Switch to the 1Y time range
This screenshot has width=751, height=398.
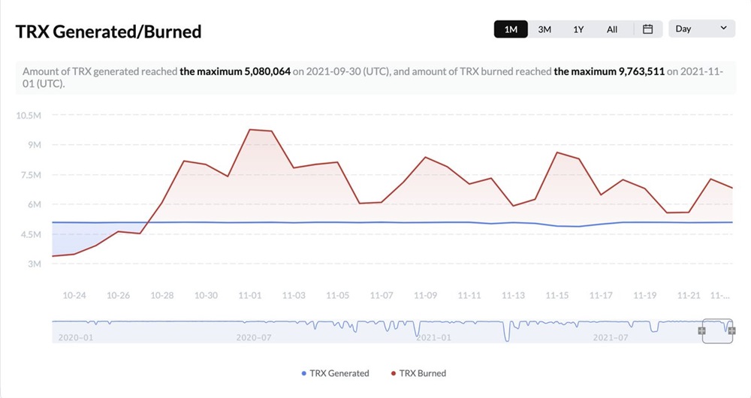tap(578, 29)
